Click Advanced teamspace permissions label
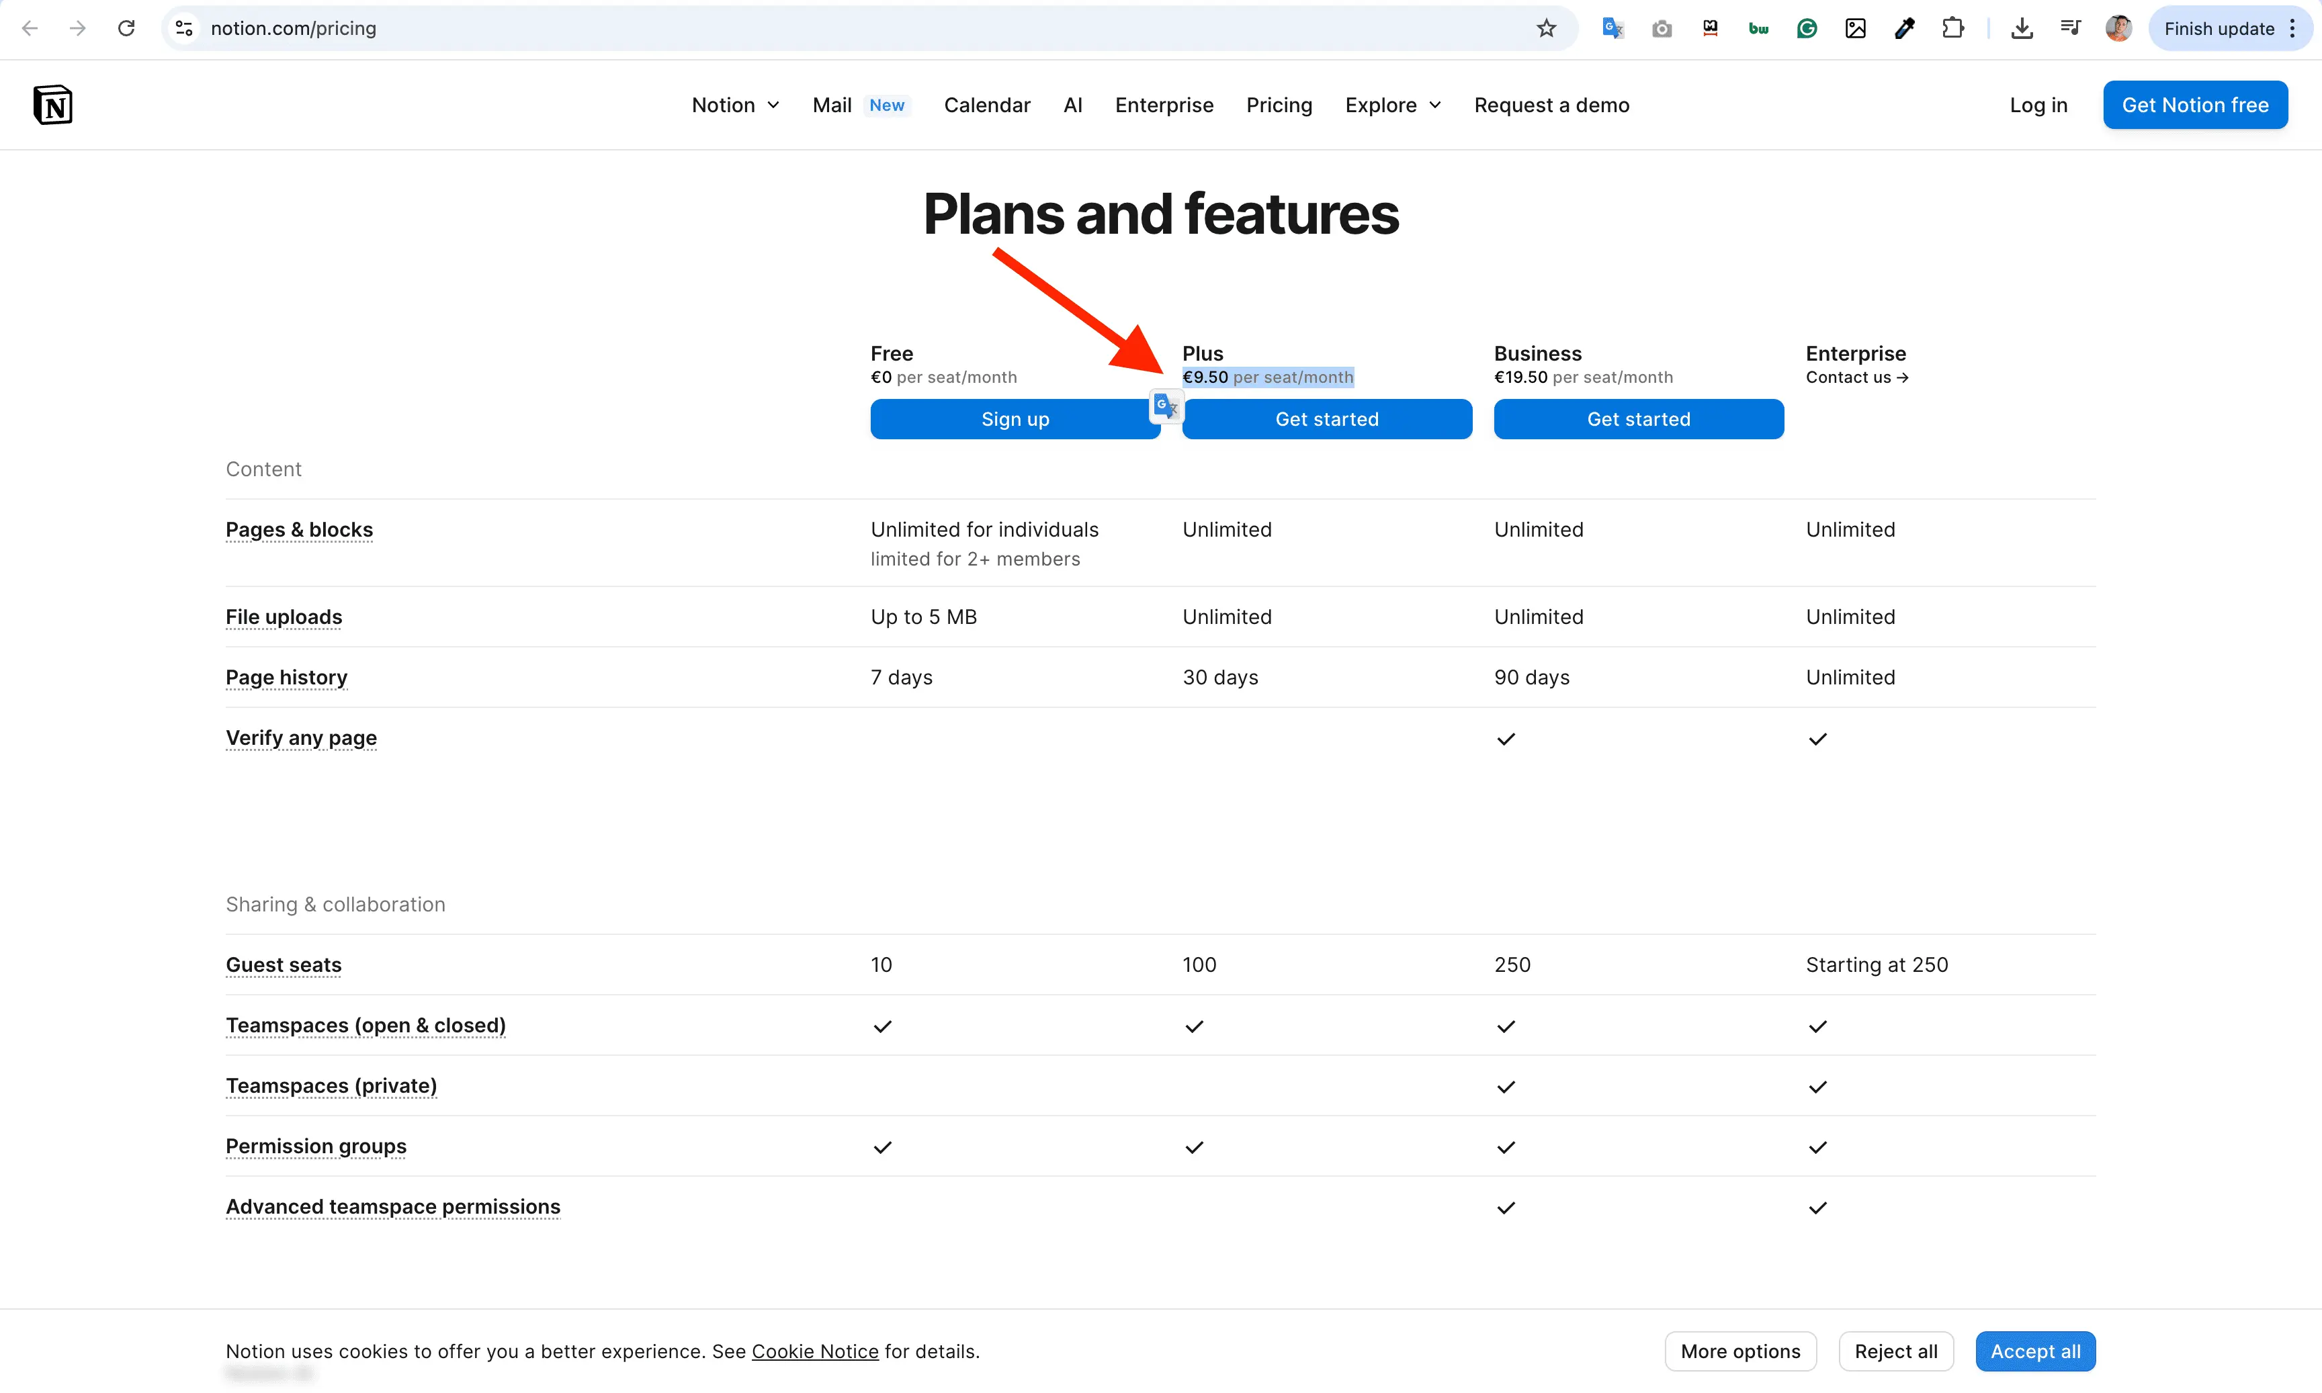The image size is (2322, 1393). tap(392, 1206)
